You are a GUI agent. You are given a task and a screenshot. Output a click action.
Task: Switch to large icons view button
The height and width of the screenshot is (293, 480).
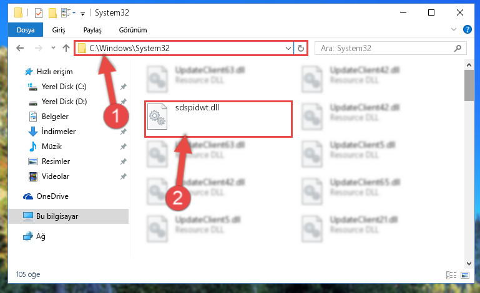[x=465, y=276]
